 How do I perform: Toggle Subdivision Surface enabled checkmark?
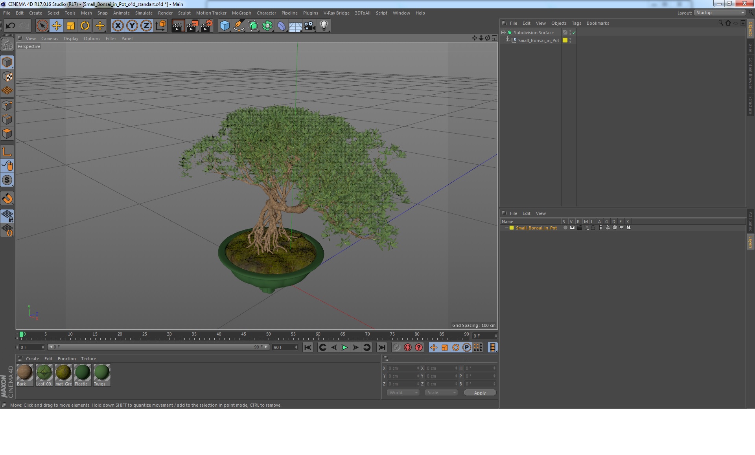(x=574, y=33)
